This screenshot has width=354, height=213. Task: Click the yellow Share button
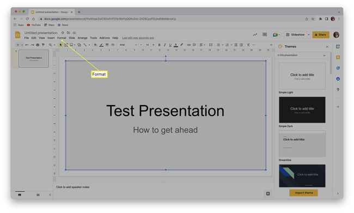coord(321,35)
